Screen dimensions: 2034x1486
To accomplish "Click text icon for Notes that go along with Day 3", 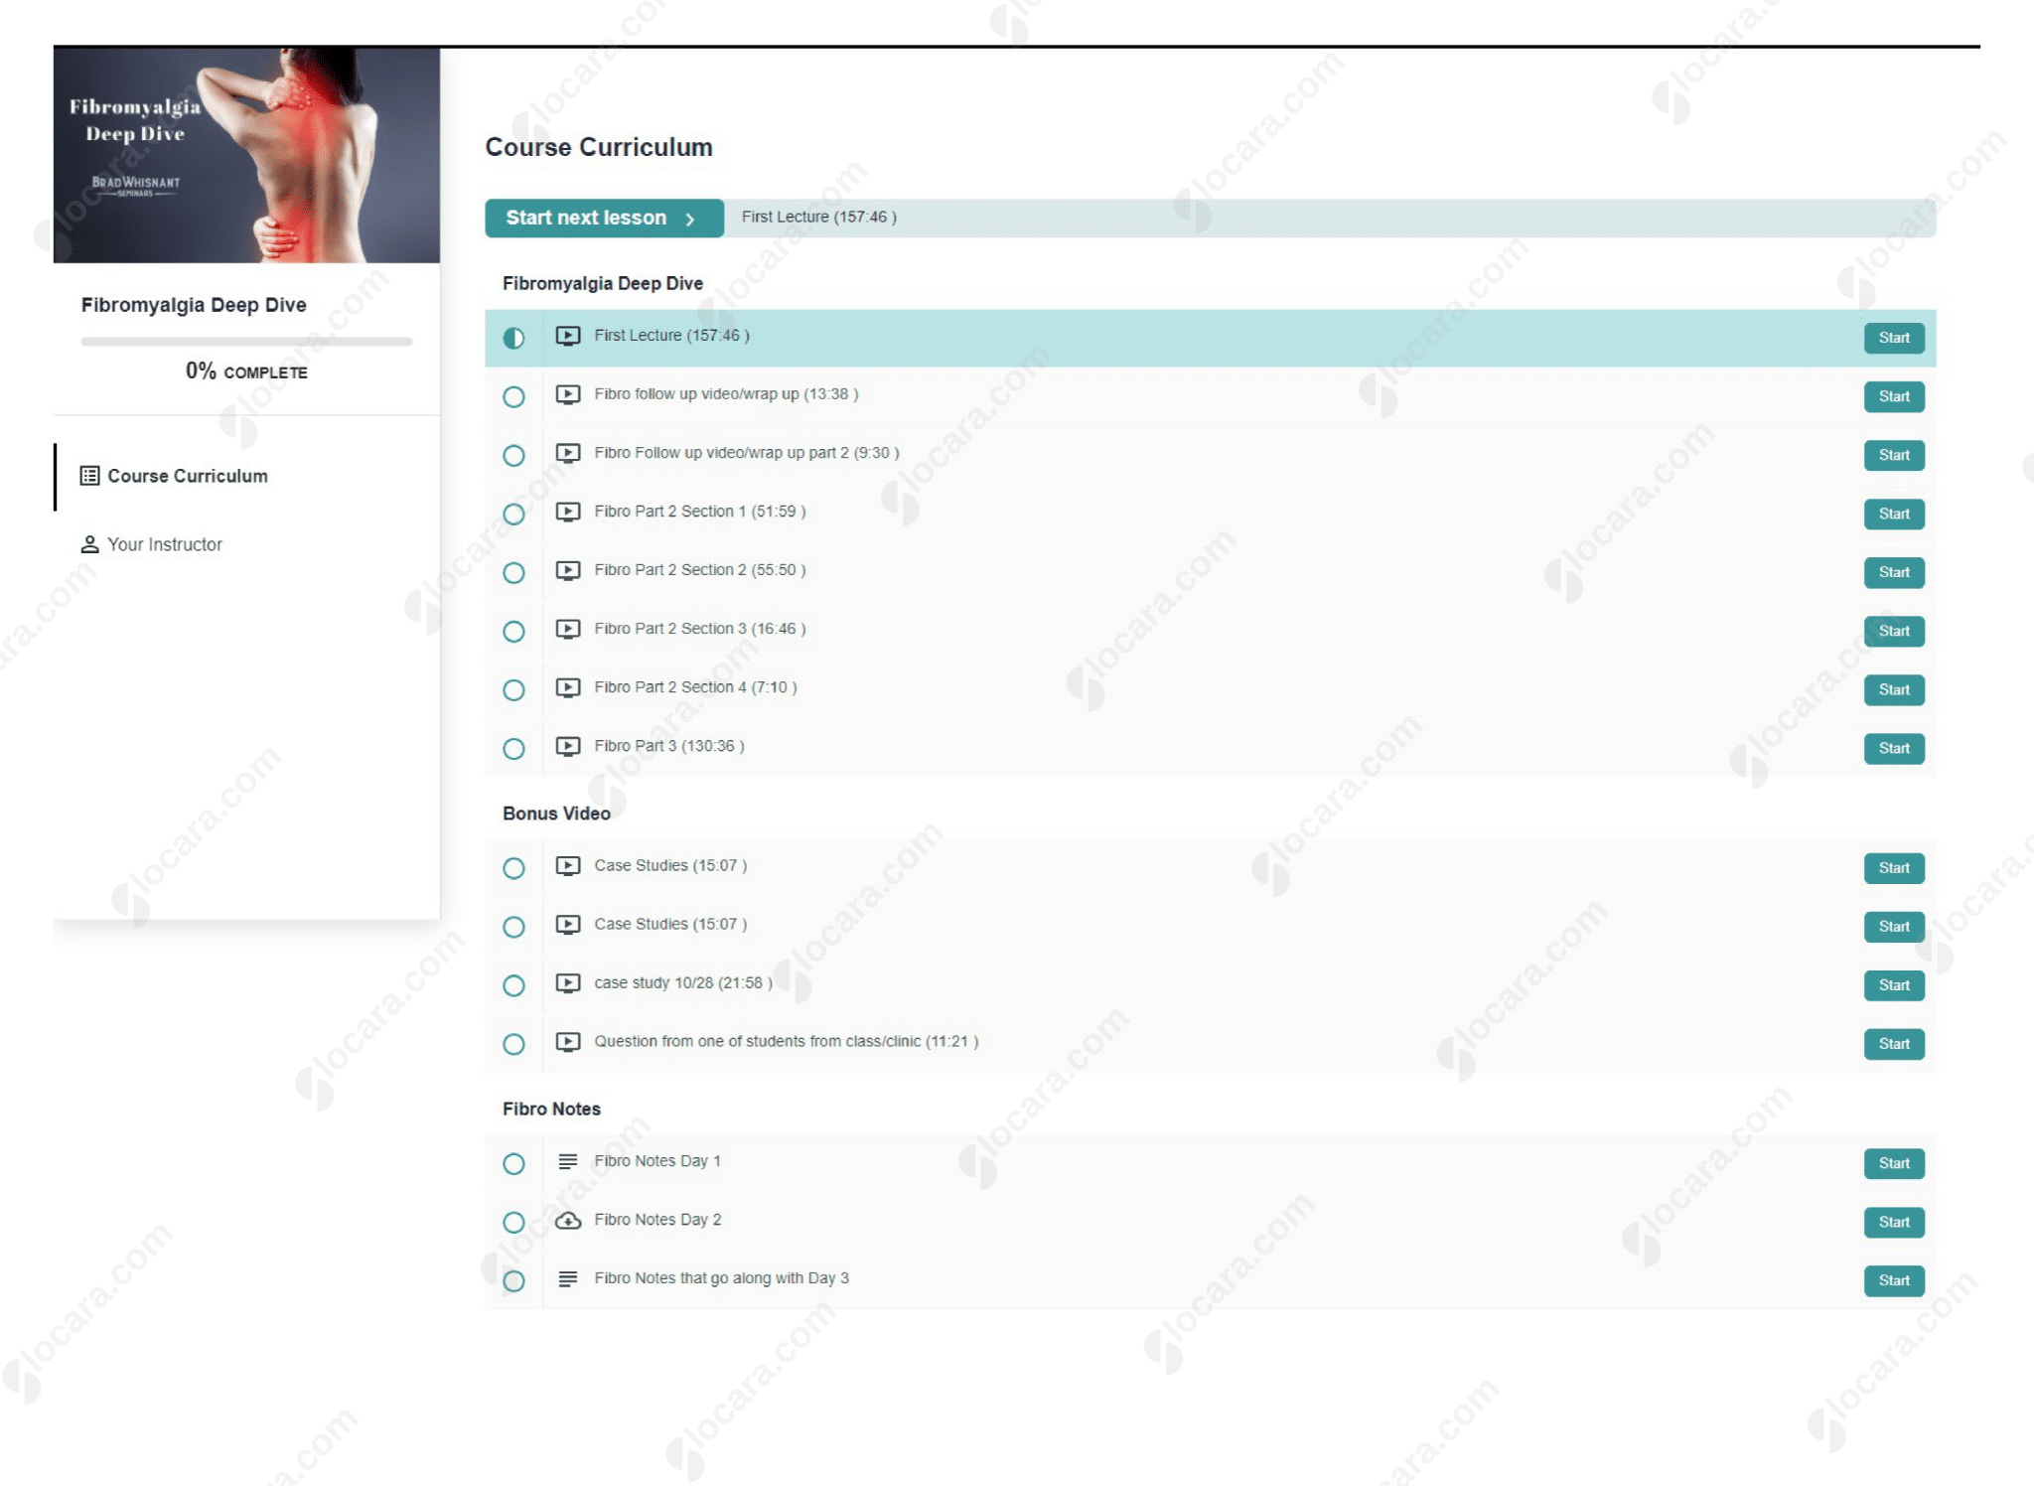I will click(x=567, y=1279).
